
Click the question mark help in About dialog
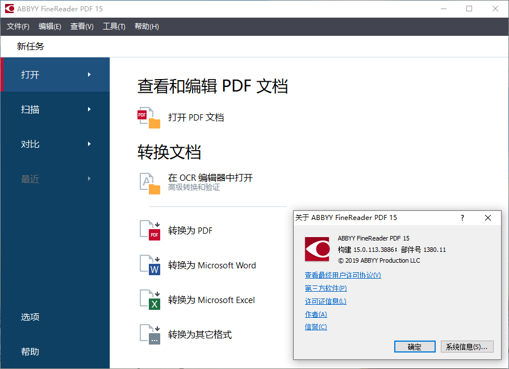point(462,218)
